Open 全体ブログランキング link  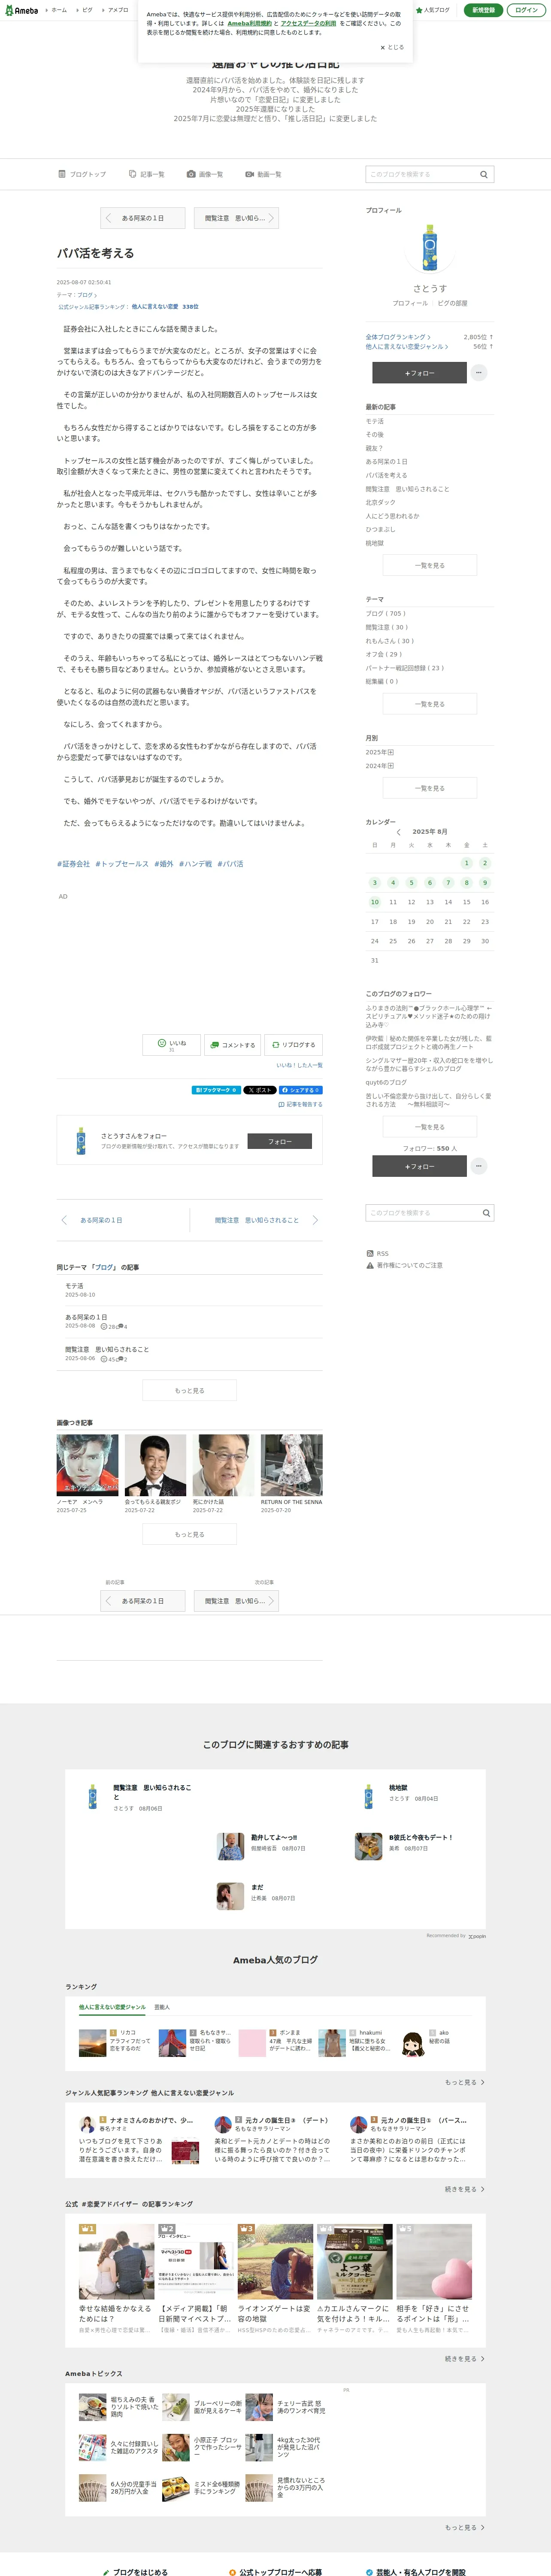(x=398, y=337)
